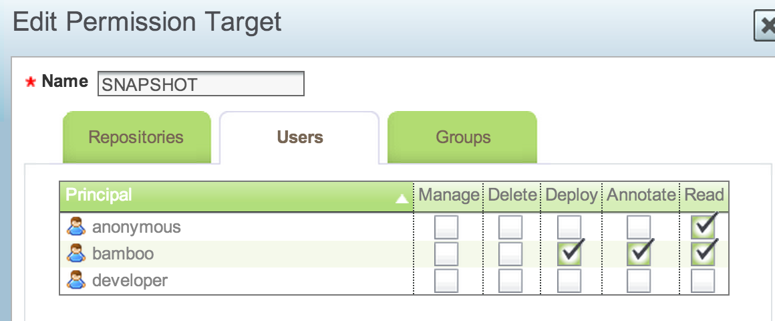Viewport: 775px width, 321px height.
Task: Close the Edit Permission Target dialog
Action: [764, 27]
